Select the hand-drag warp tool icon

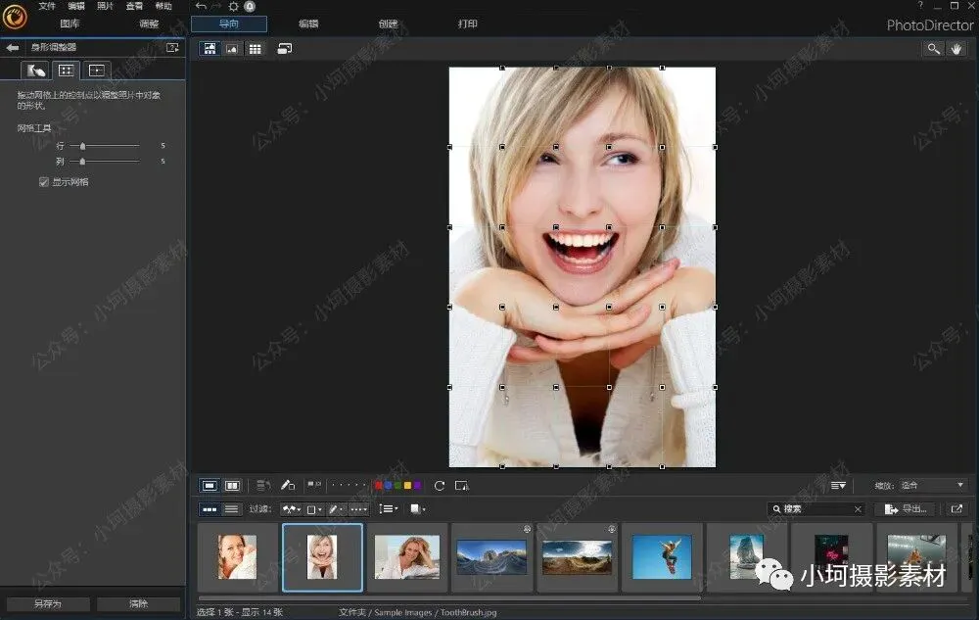pyautogui.click(x=36, y=71)
